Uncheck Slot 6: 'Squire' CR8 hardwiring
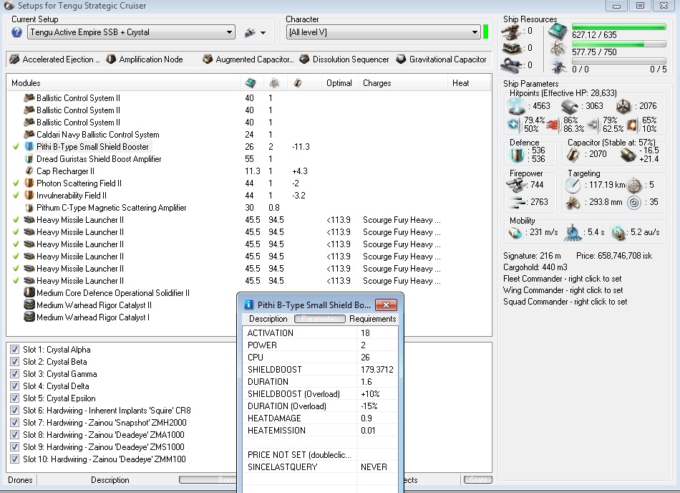The image size is (680, 493). (14, 410)
